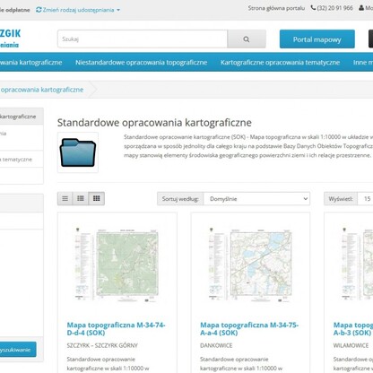Viewport: 373px width, 373px height.
Task: Expand Zmień rodzaj udostępniania dropdown
Action: pyautogui.click(x=78, y=10)
